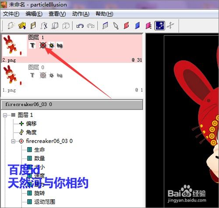The width and height of the screenshot is (219, 208).
Task: Click the move crosshair toolbar icon
Action: [x=170, y=26]
